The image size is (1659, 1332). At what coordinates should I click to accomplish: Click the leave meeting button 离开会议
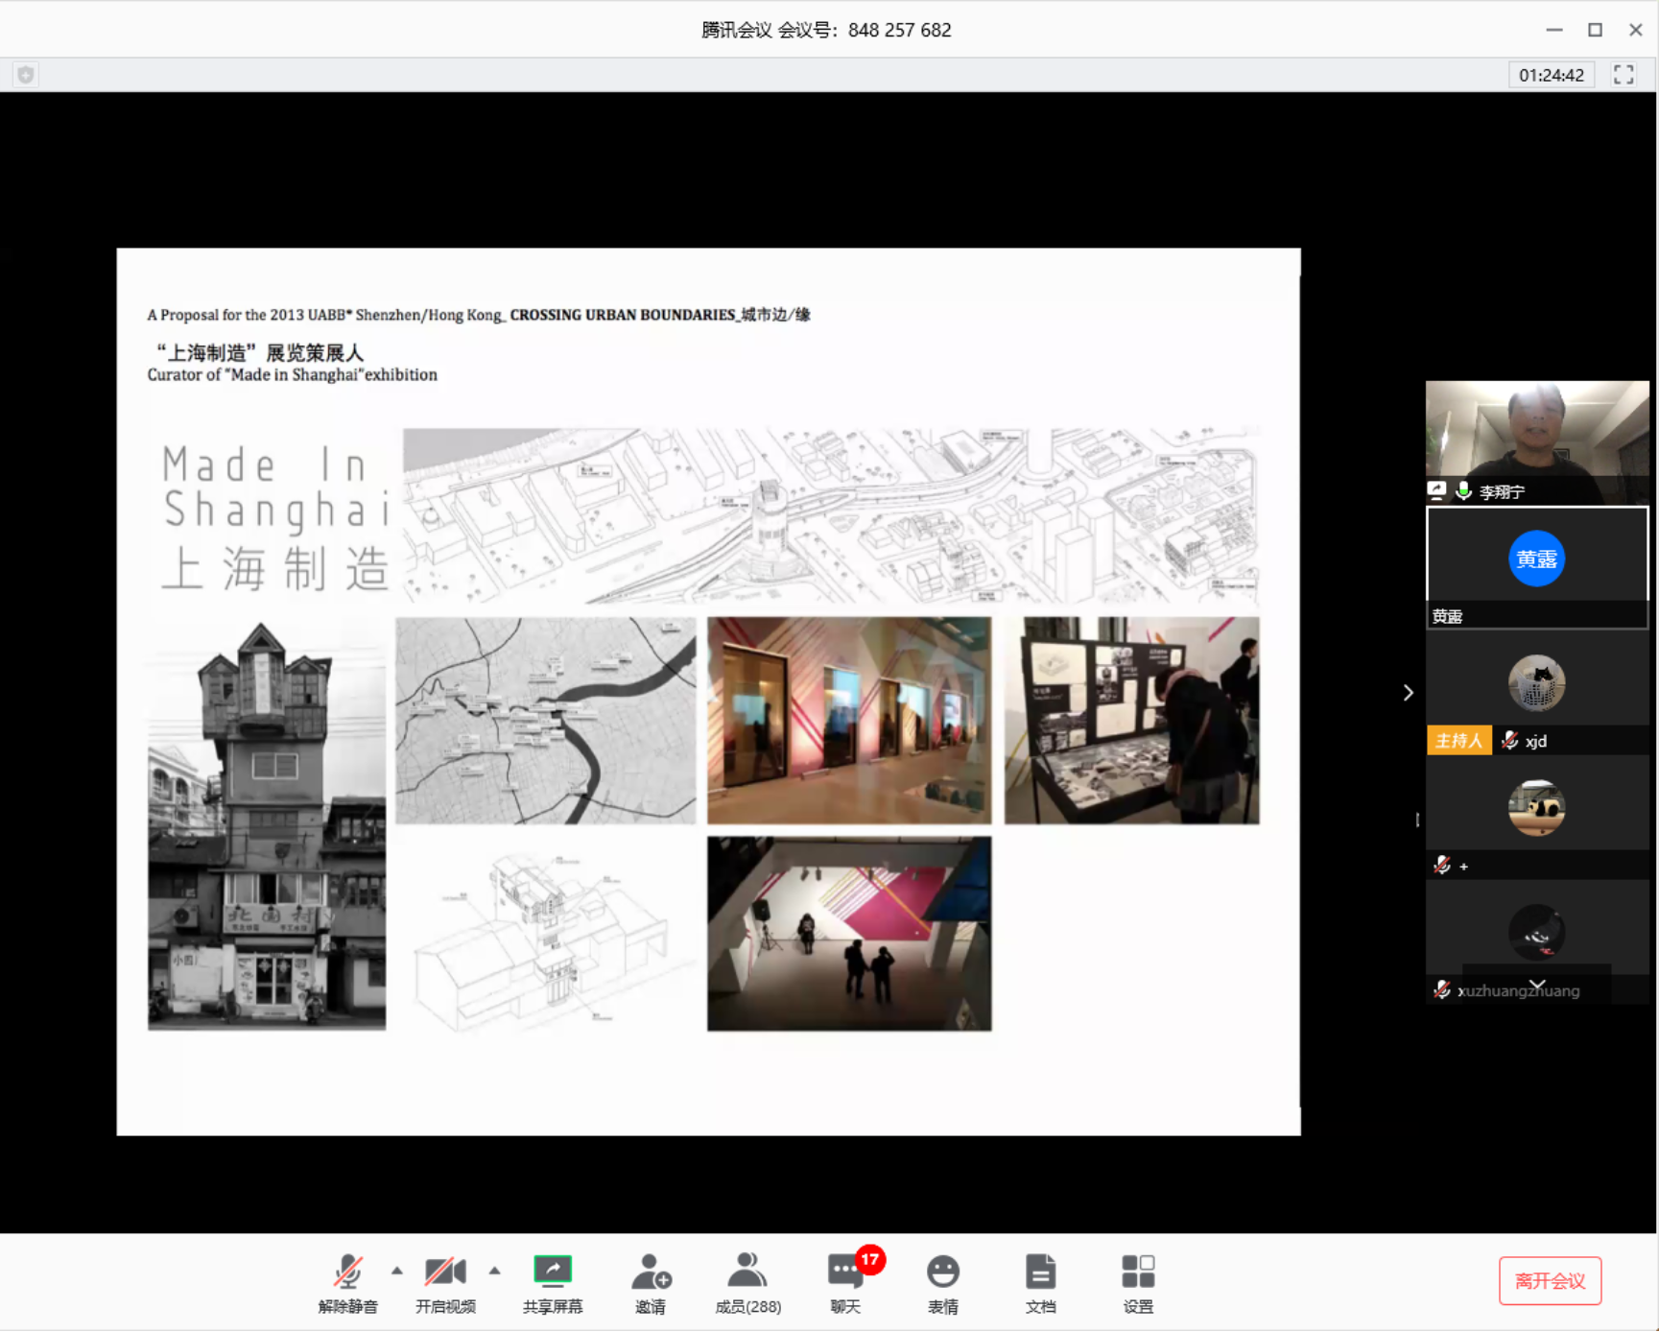pyautogui.click(x=1550, y=1280)
